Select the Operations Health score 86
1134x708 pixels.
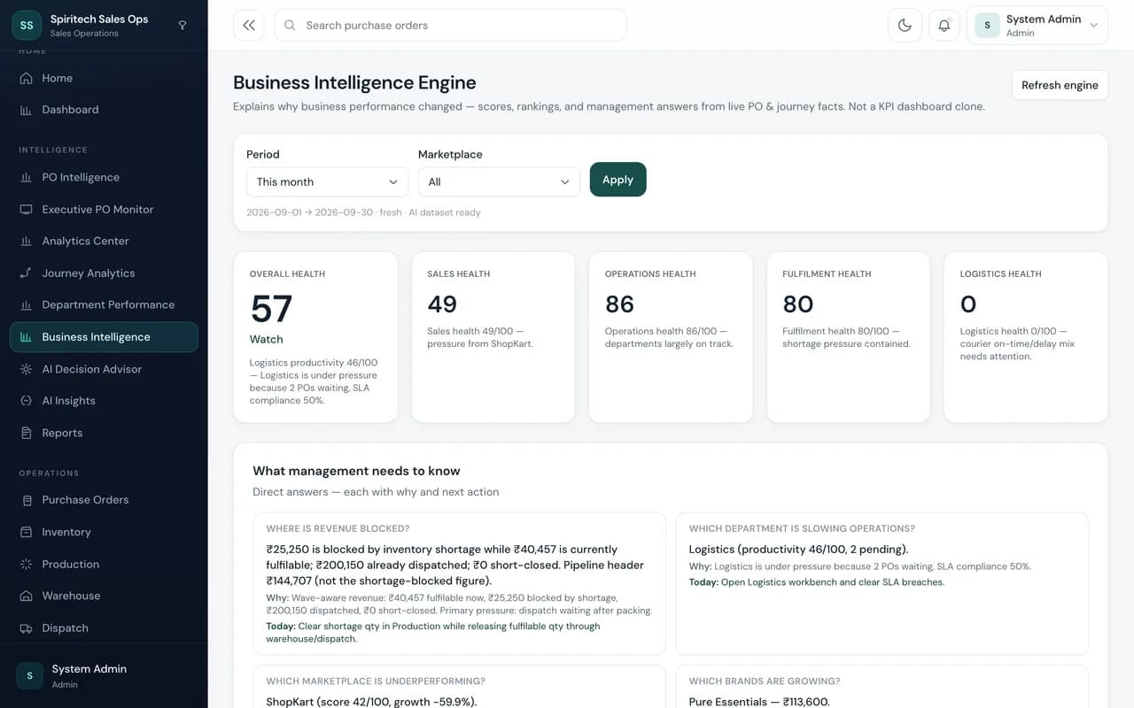pos(619,304)
